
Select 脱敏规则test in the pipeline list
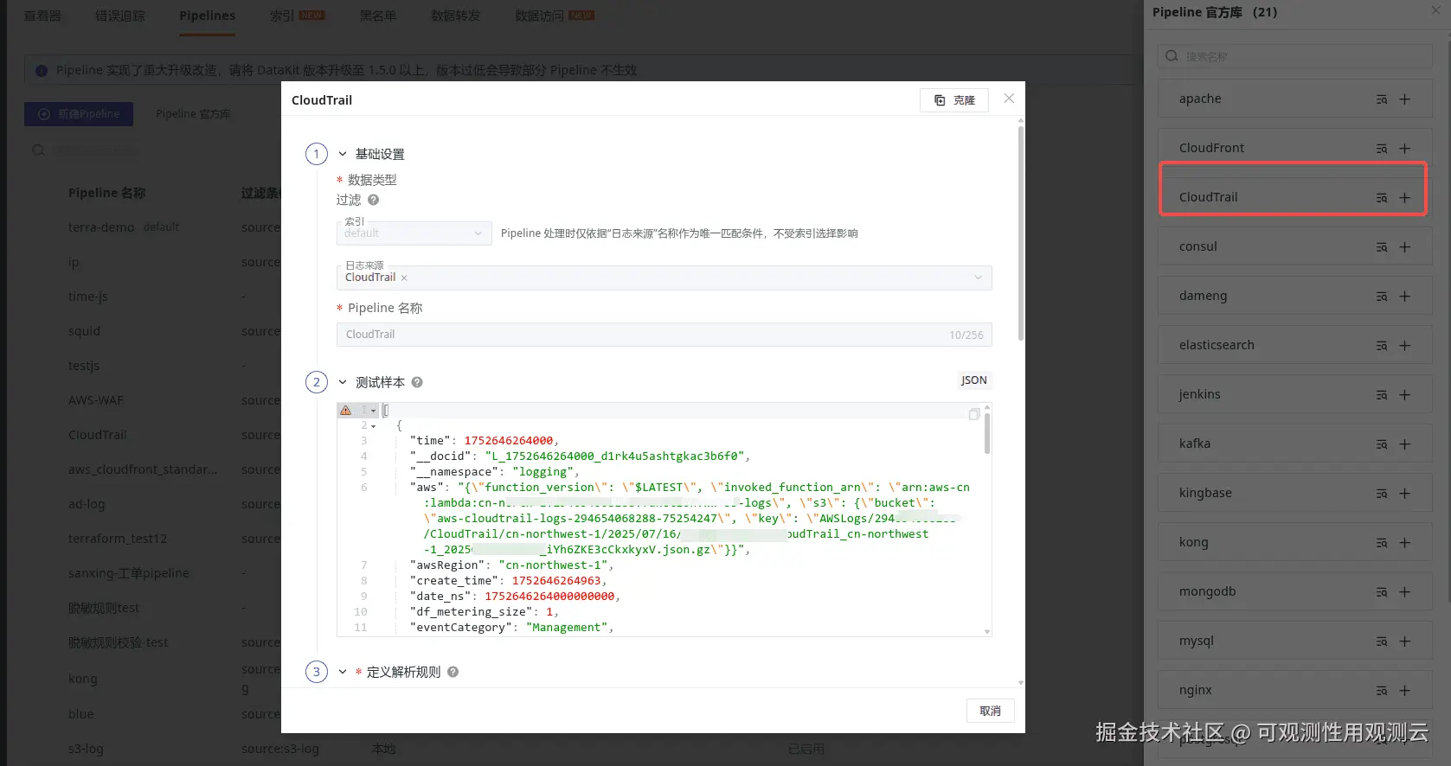pos(104,608)
